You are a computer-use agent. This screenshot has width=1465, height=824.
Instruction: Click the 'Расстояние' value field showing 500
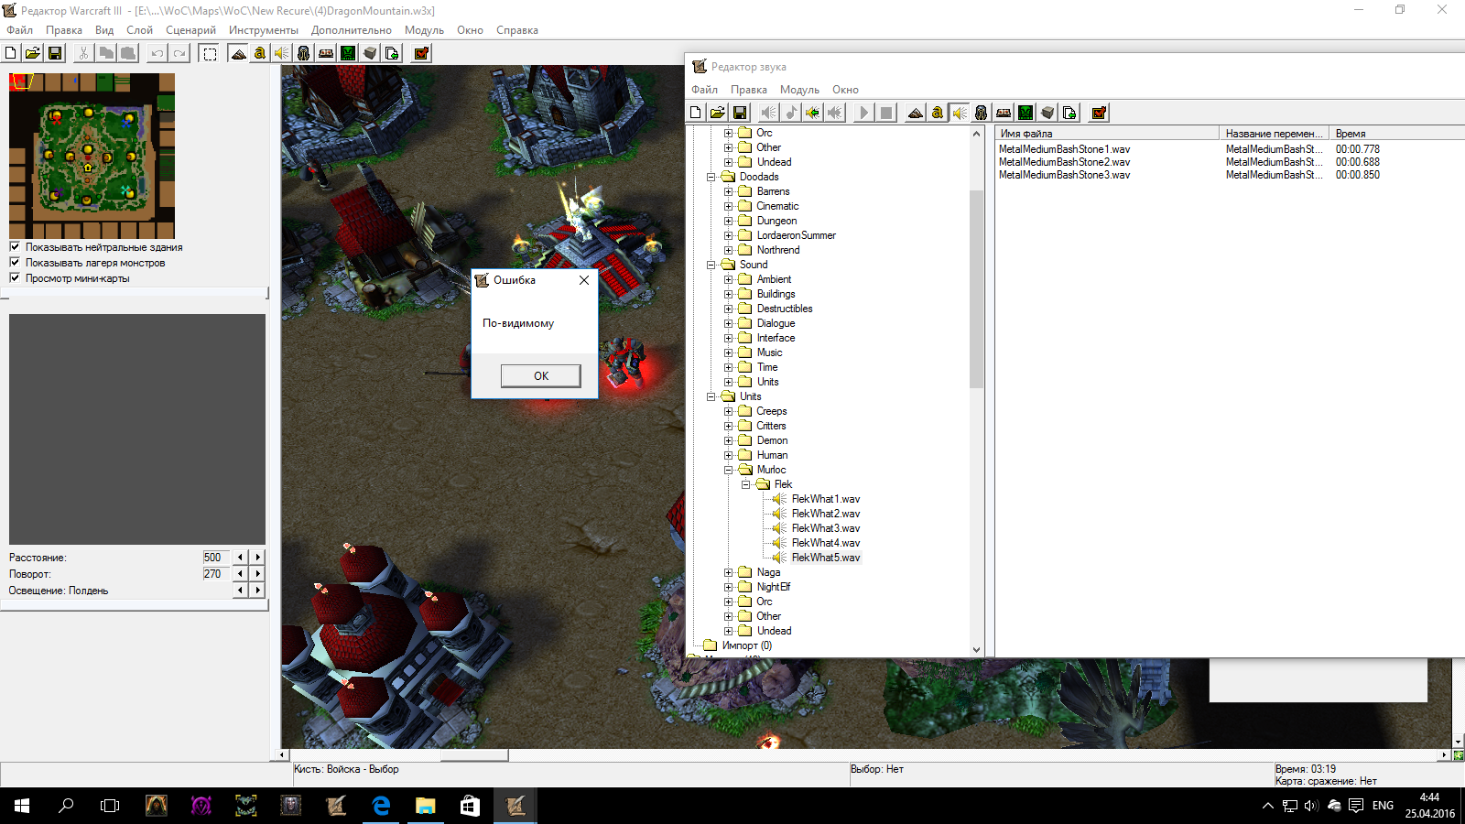pyautogui.click(x=216, y=557)
